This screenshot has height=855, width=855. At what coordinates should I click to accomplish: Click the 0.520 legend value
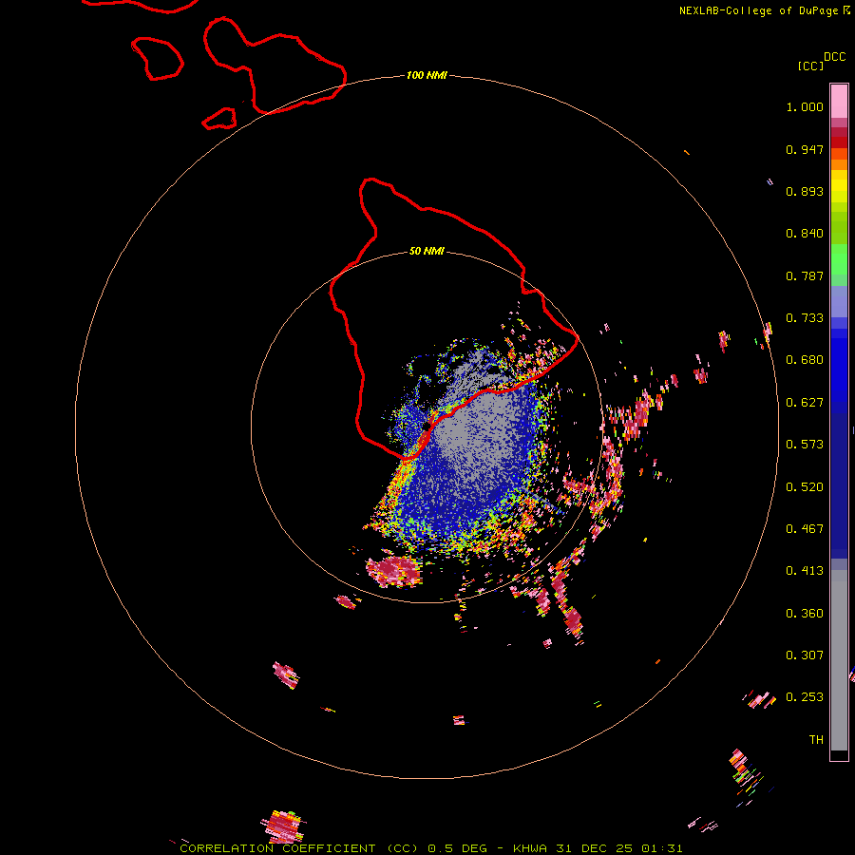(x=805, y=487)
